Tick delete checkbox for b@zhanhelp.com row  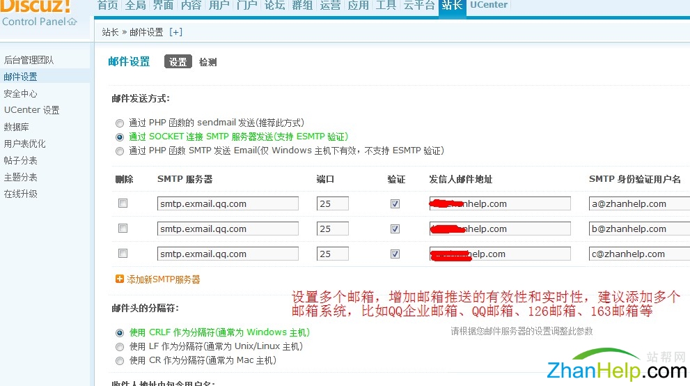click(123, 228)
